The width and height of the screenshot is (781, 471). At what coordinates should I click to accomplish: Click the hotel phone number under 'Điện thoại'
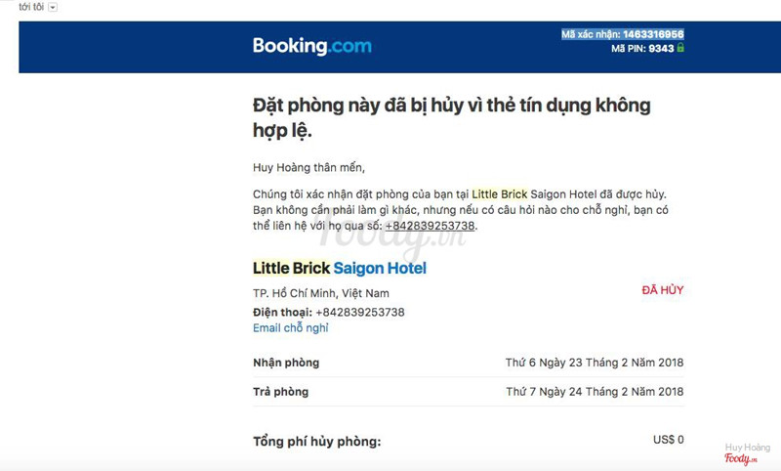tap(359, 313)
